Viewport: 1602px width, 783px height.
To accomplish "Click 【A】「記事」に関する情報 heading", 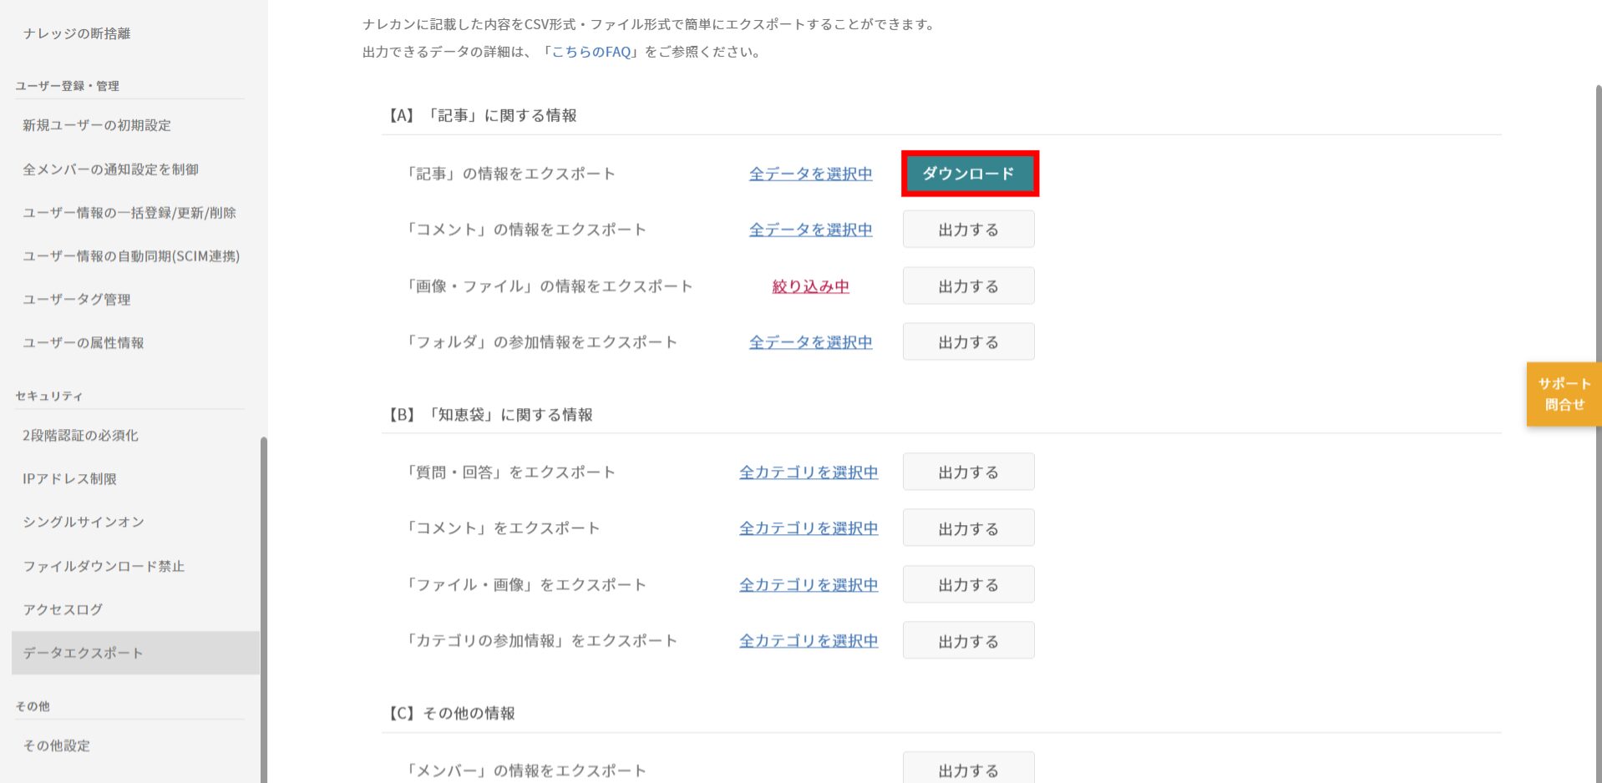I will [482, 115].
